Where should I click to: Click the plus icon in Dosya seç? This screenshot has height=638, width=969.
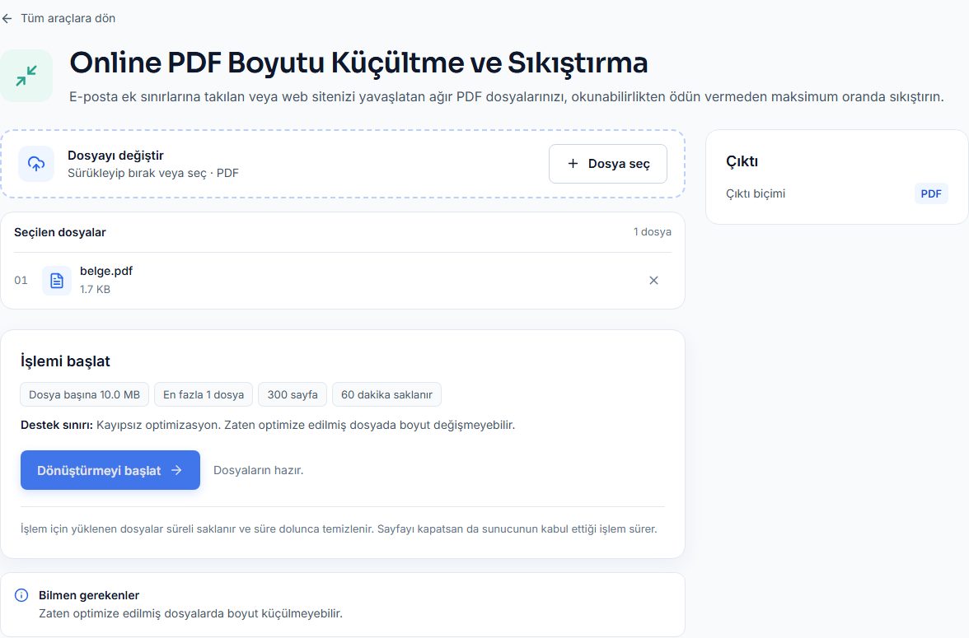point(573,164)
